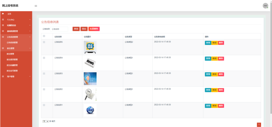Toggle the sidebar with the hamburger icon

(36, 6)
